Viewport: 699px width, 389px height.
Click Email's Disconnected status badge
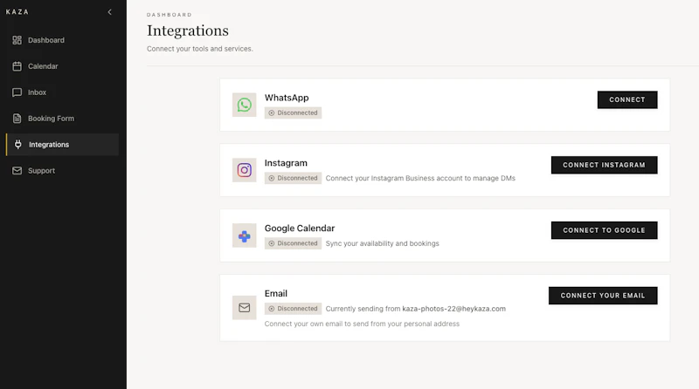click(293, 309)
